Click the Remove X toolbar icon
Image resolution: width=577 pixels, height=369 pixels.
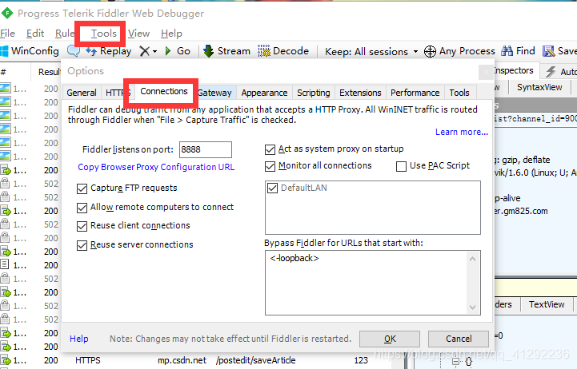[x=145, y=51]
